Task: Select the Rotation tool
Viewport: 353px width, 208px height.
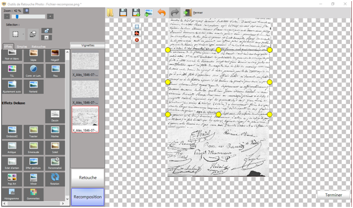Action: pyautogui.click(x=55, y=179)
